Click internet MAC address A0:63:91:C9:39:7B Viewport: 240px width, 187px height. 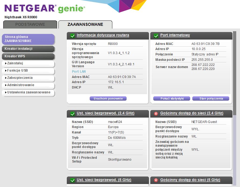coord(206,44)
